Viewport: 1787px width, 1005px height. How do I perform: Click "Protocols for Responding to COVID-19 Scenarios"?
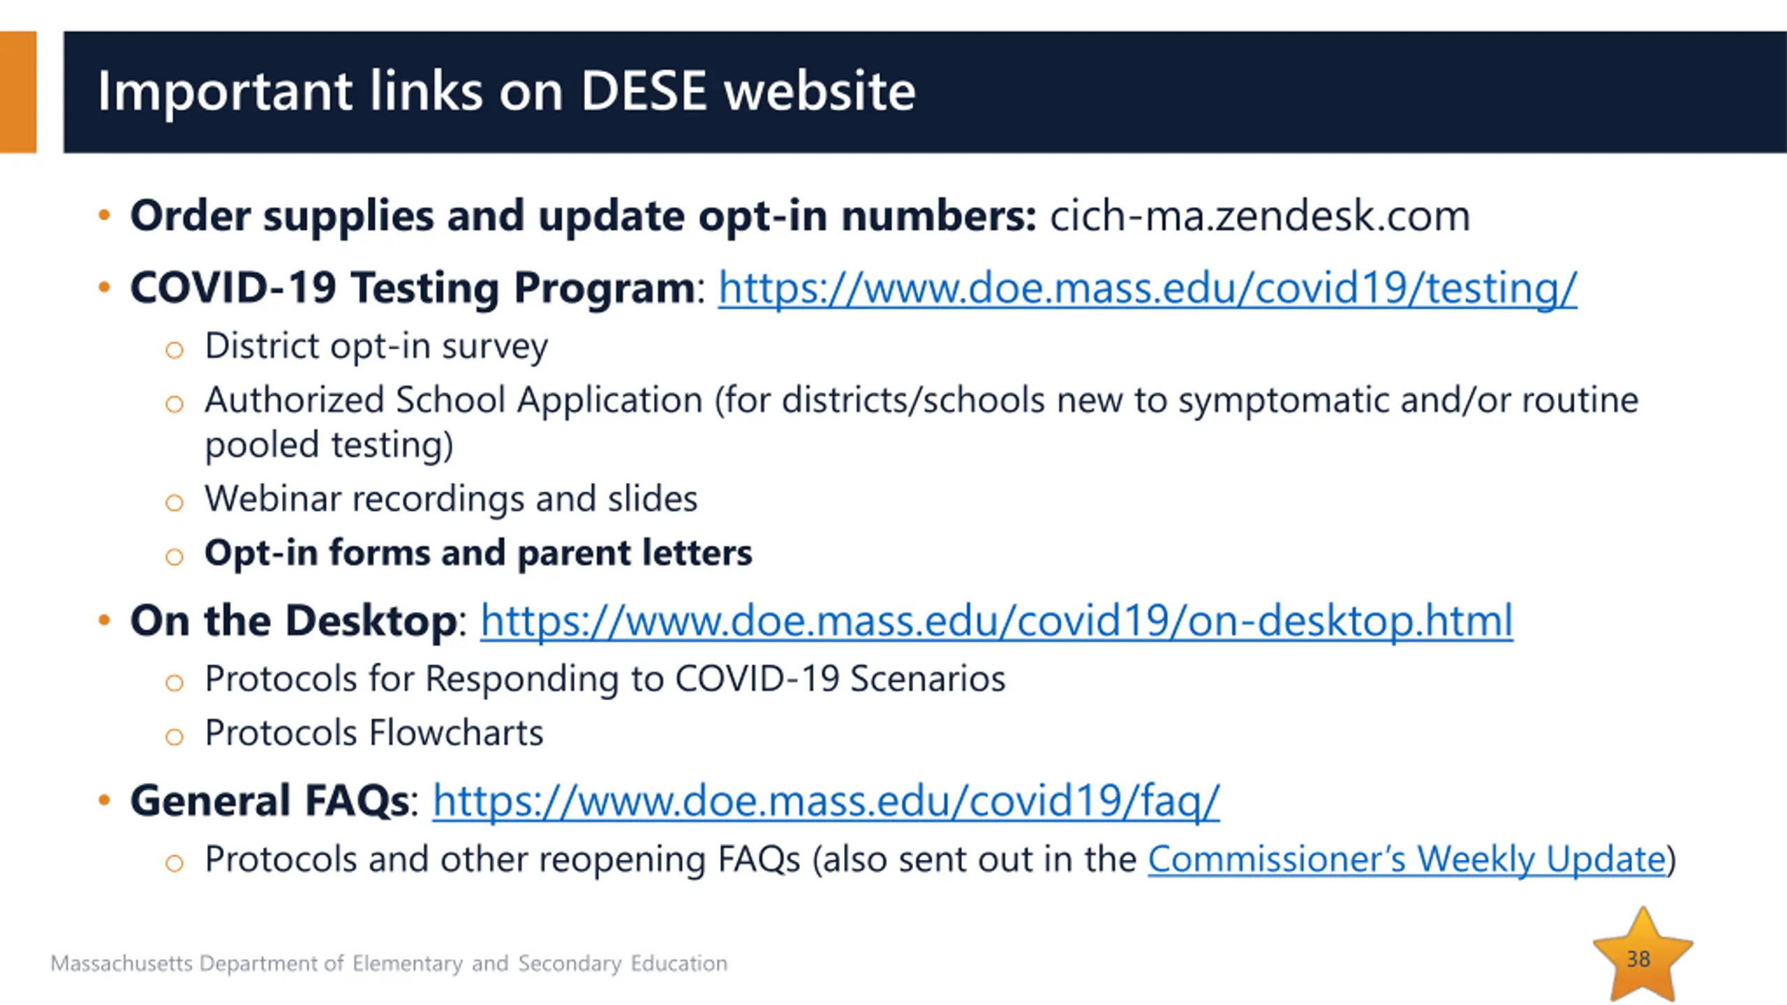605,679
